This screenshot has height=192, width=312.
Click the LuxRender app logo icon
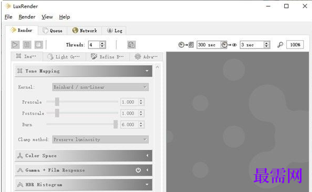tap(8, 6)
